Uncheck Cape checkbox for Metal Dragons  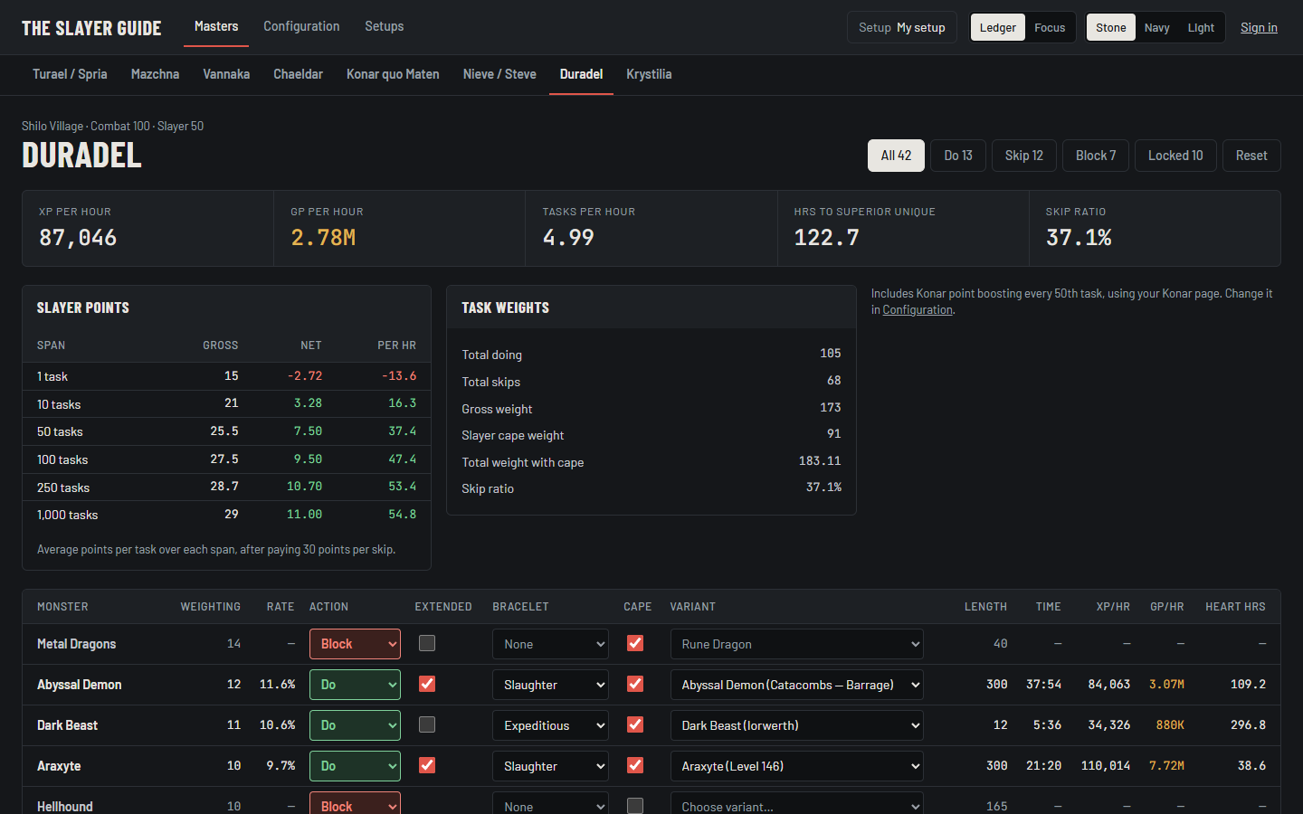pos(635,643)
